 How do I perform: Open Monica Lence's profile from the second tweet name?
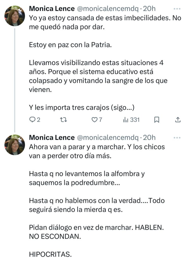(52, 138)
